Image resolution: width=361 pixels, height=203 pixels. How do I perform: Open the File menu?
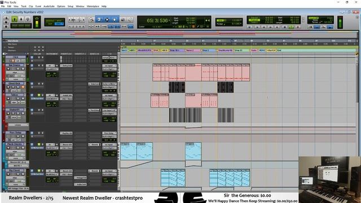3,6
